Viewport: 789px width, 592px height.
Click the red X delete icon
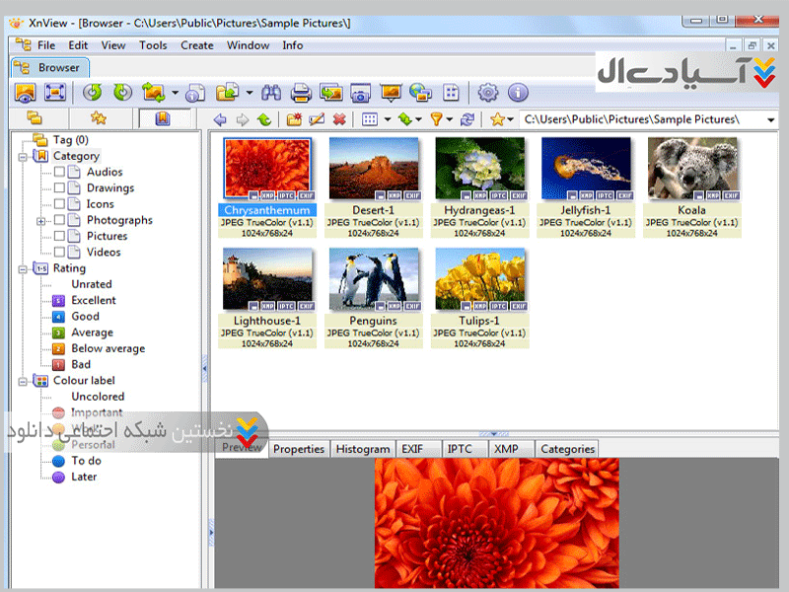[x=339, y=119]
